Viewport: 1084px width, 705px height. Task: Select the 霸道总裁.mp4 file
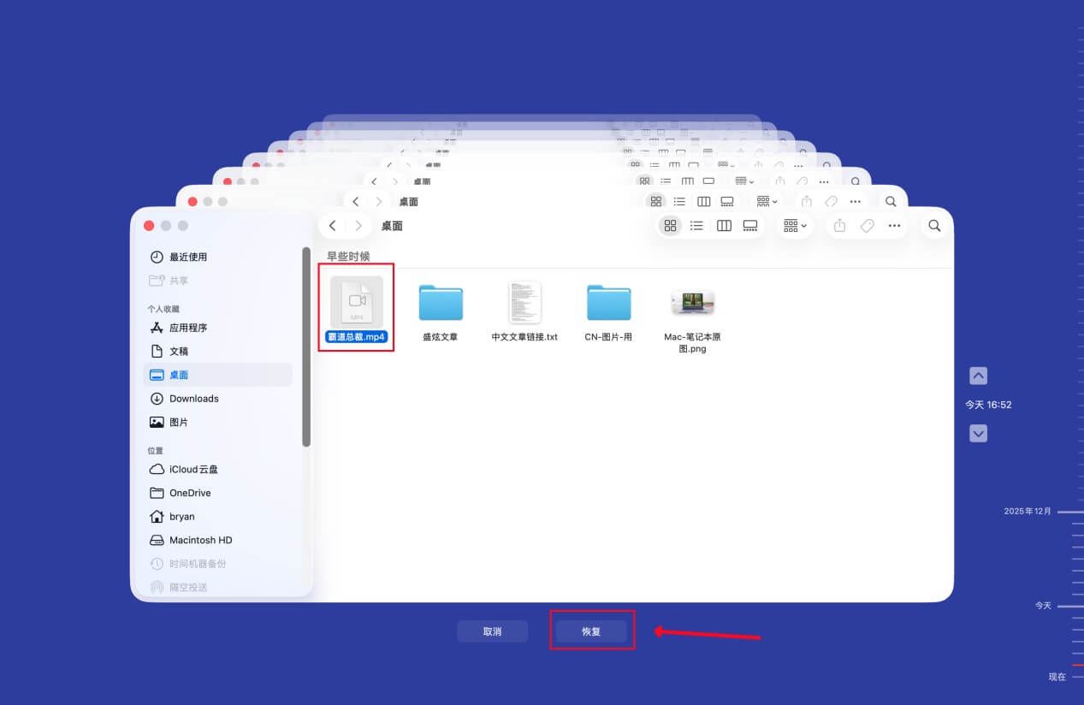pyautogui.click(x=357, y=303)
